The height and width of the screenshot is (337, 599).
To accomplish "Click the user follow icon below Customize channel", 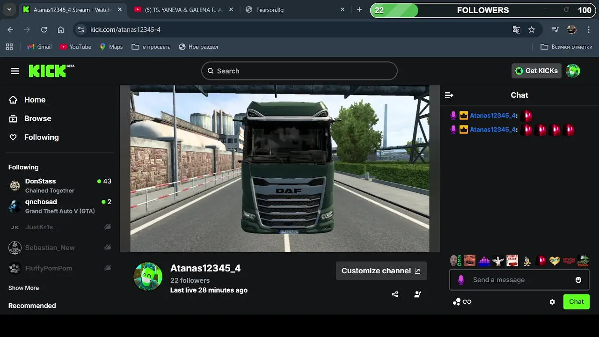I will (x=417, y=294).
